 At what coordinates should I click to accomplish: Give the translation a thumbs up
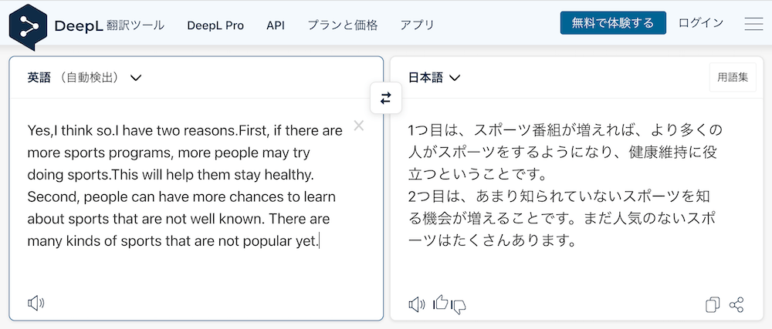point(440,303)
